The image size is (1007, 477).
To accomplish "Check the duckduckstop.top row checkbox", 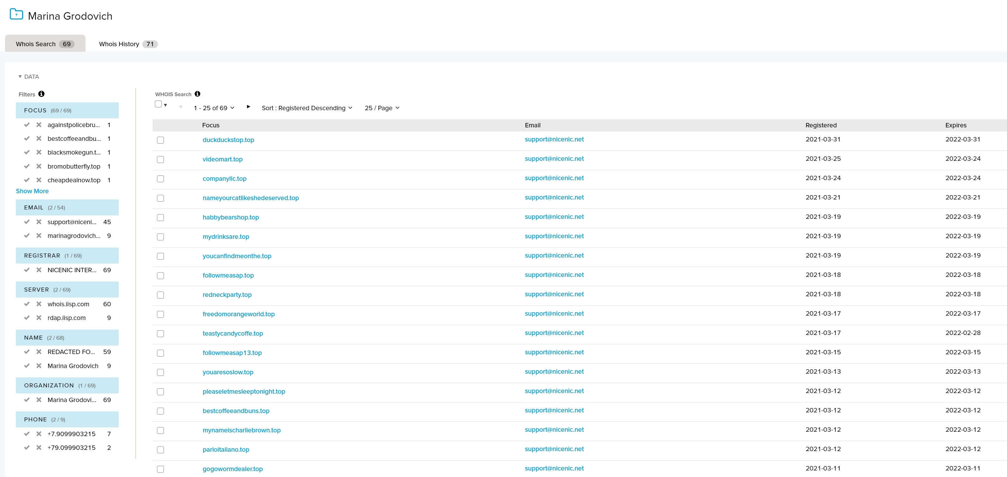I will point(160,140).
